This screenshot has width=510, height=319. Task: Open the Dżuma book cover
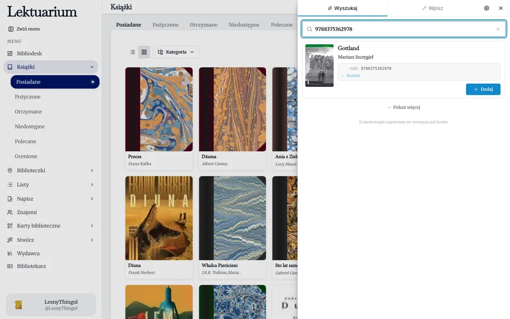point(232,109)
